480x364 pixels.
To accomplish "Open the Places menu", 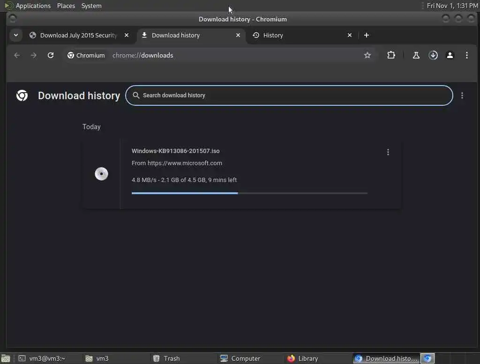I will [x=66, y=6].
